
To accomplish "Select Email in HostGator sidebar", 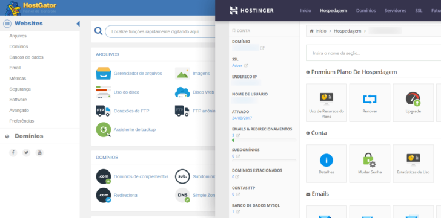I will pyautogui.click(x=15, y=68).
